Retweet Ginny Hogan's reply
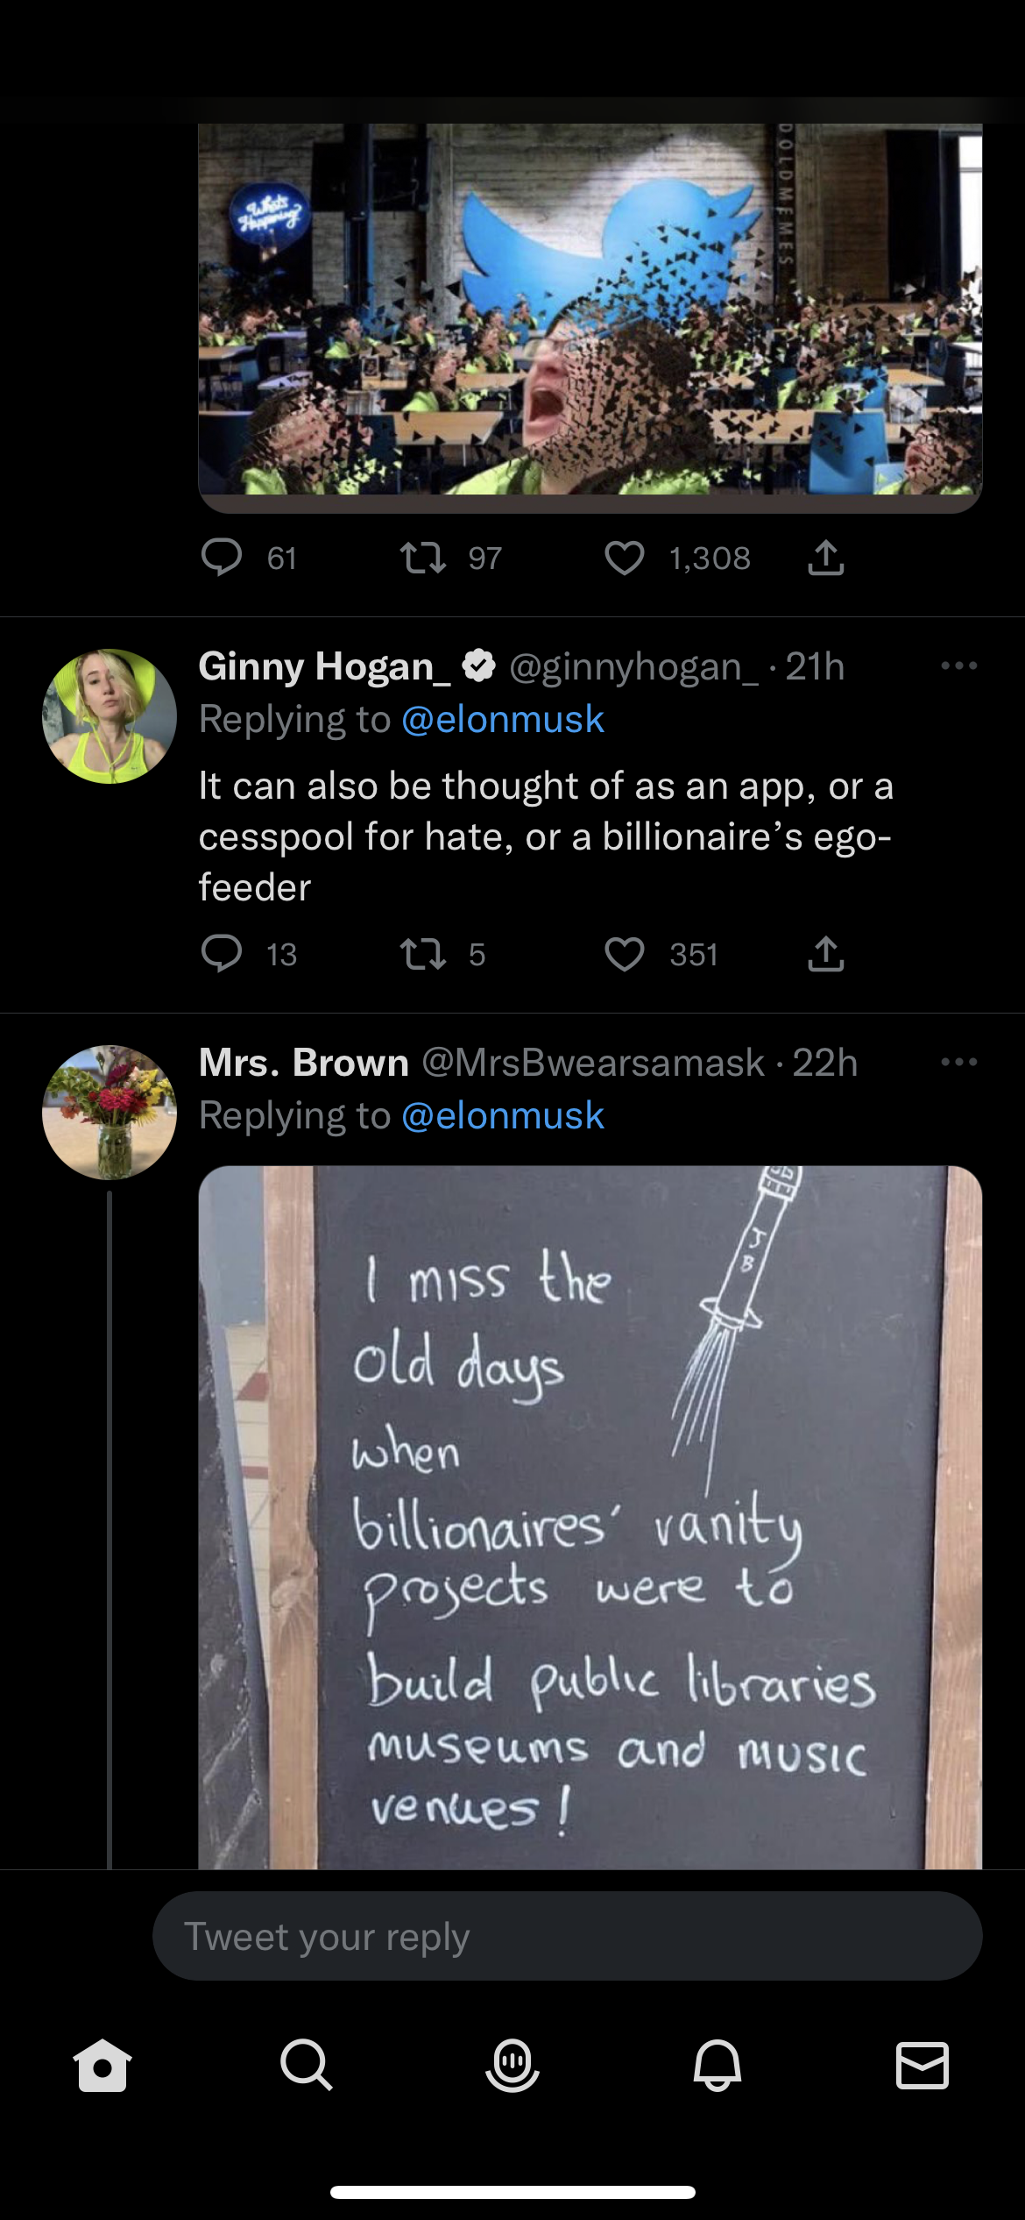Viewport: 1025px width, 2220px height. [x=422, y=954]
